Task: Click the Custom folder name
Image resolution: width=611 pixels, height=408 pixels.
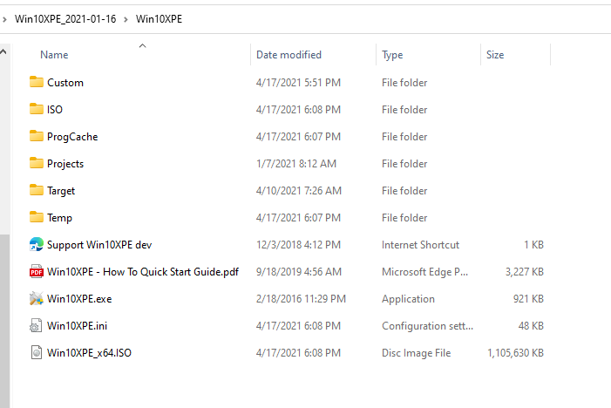Action: pos(65,83)
